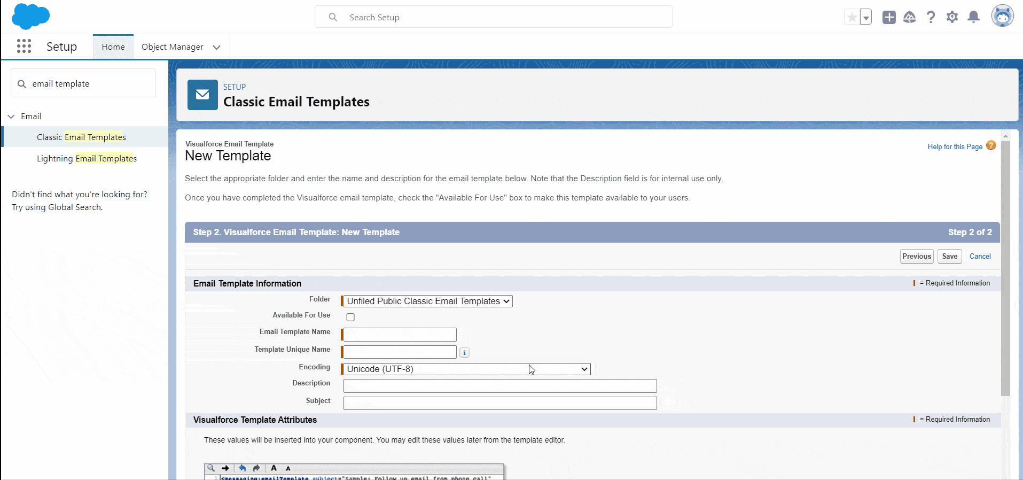Click the Subject field

[x=500, y=404]
